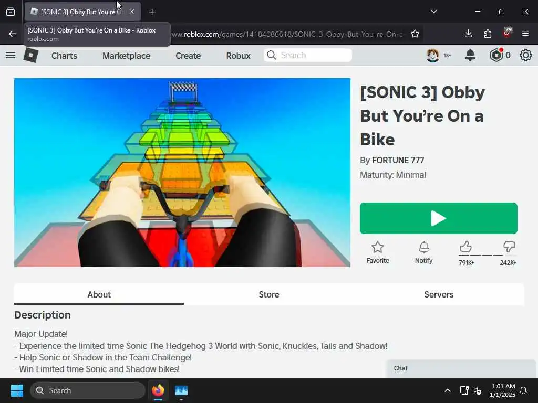This screenshot has width=538, height=403.
Task: Open the Charts page
Action: [x=64, y=56]
